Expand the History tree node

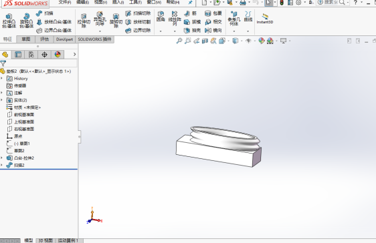tap(2, 79)
